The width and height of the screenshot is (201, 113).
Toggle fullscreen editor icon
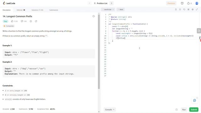197,9
